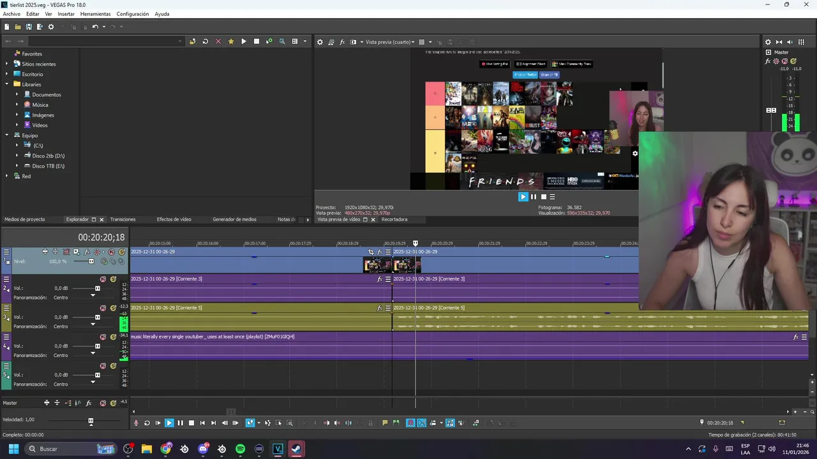817x459 pixels.
Task: Expand Disco 2tb (D:\) drive
Action: tap(18, 156)
